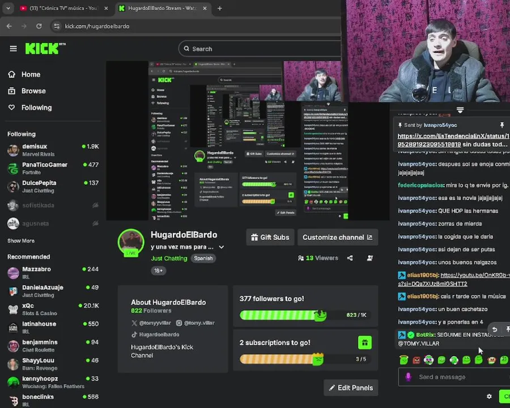Viewport: 510px width, 408px height.
Task: Open a new browser tab
Action: pyautogui.click(x=219, y=8)
